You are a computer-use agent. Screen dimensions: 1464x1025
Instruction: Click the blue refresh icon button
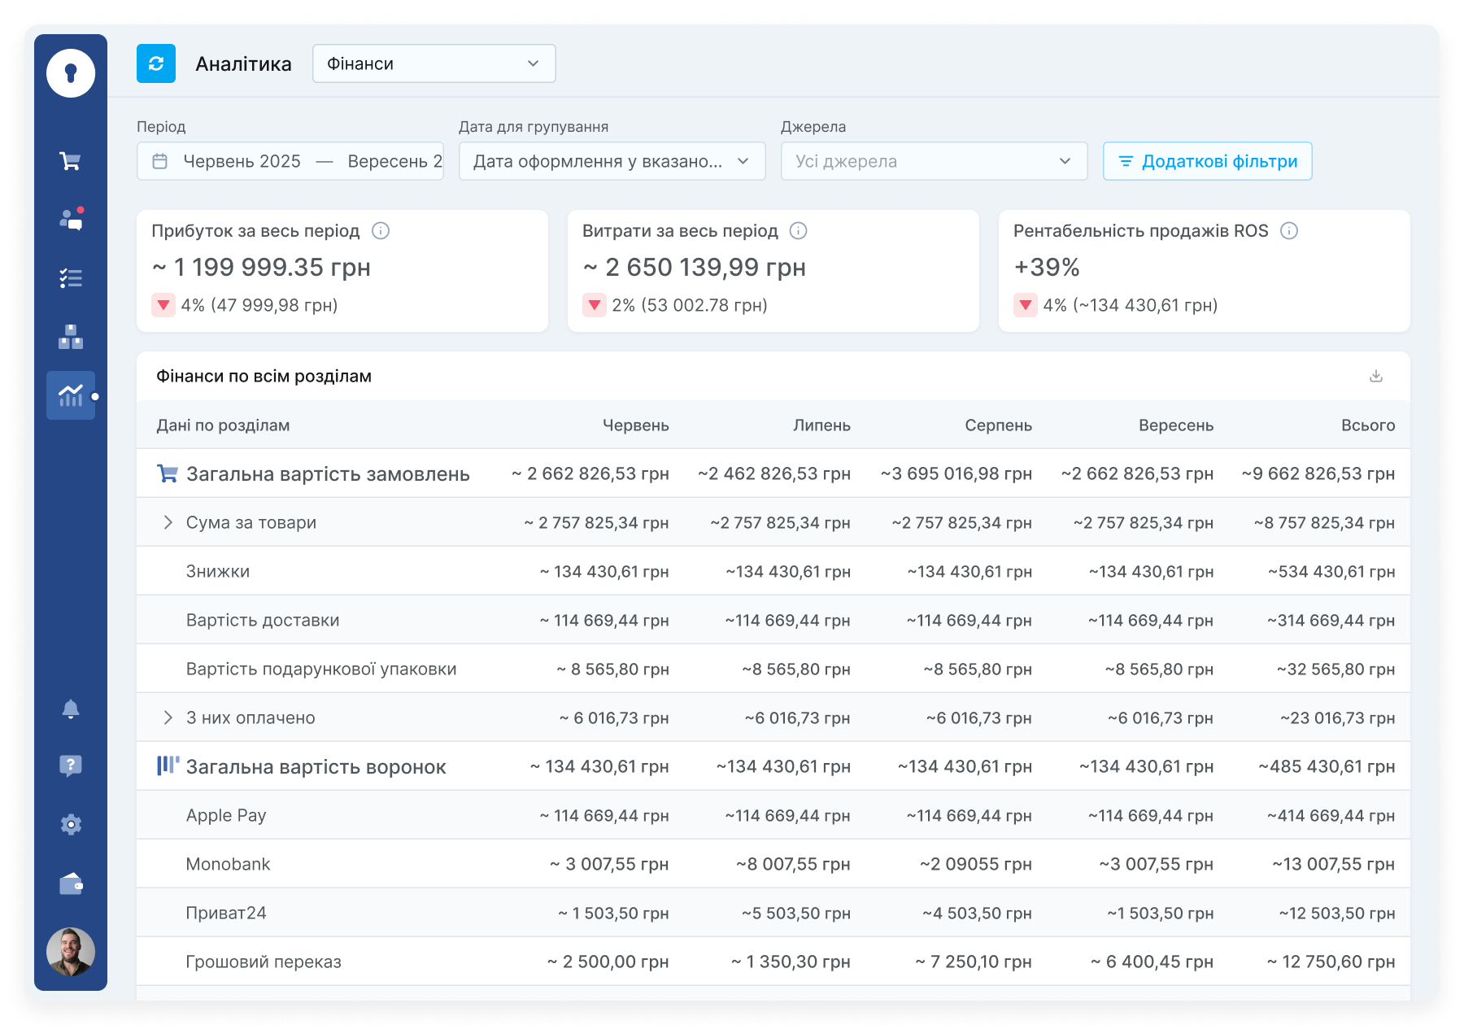(156, 63)
